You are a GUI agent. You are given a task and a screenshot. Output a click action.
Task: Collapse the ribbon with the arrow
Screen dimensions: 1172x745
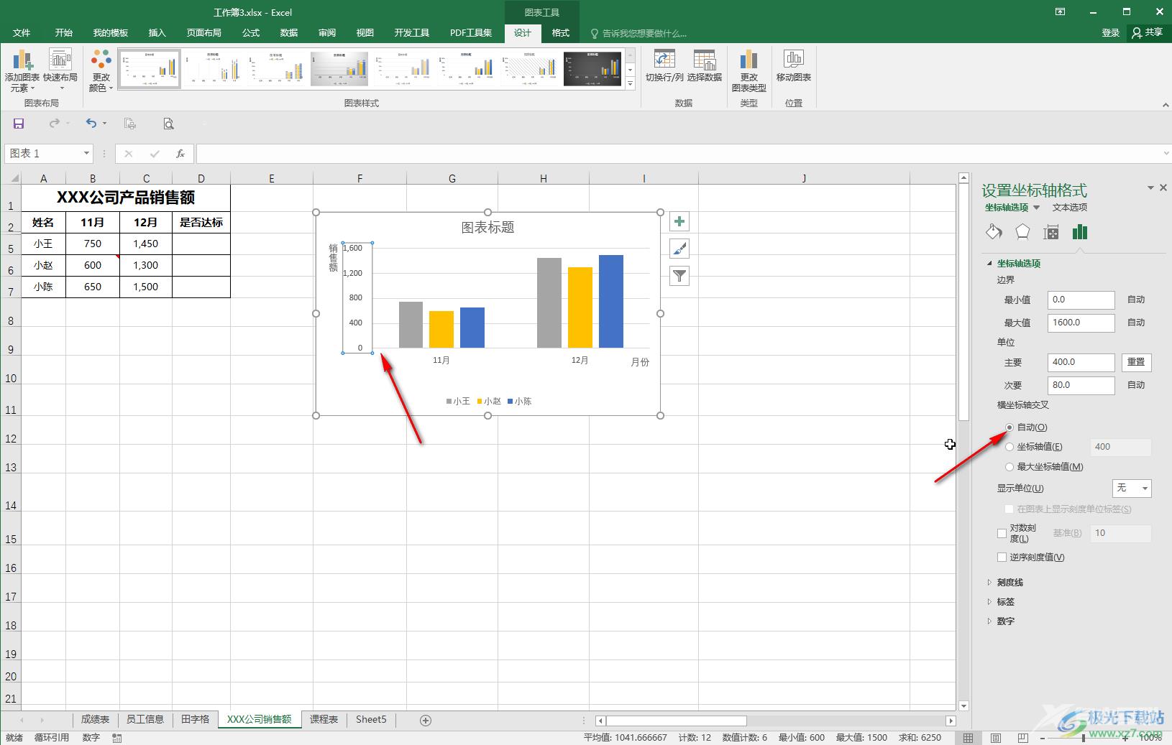tap(1166, 105)
